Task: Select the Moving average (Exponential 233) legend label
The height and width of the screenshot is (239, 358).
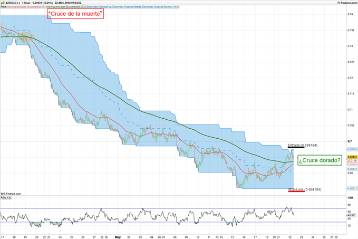Action: coord(66,7)
